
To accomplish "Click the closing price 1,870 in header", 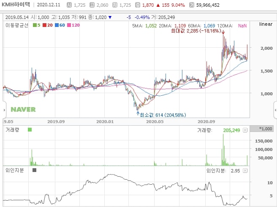I will 148,5.
